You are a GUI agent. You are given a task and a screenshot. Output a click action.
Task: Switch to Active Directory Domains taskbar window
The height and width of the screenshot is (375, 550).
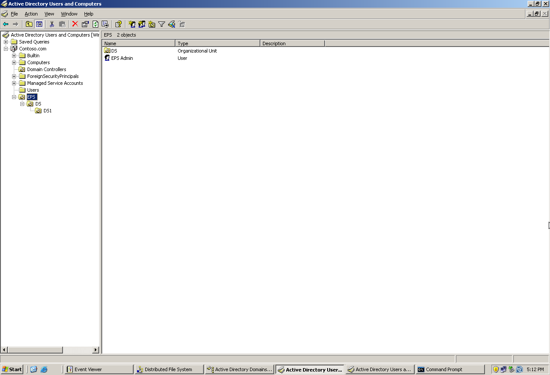pos(239,369)
